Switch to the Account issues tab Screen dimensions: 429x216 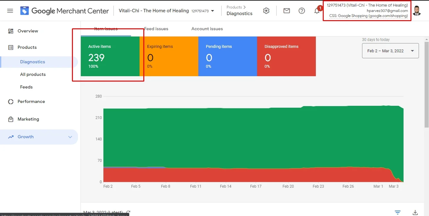point(207,29)
